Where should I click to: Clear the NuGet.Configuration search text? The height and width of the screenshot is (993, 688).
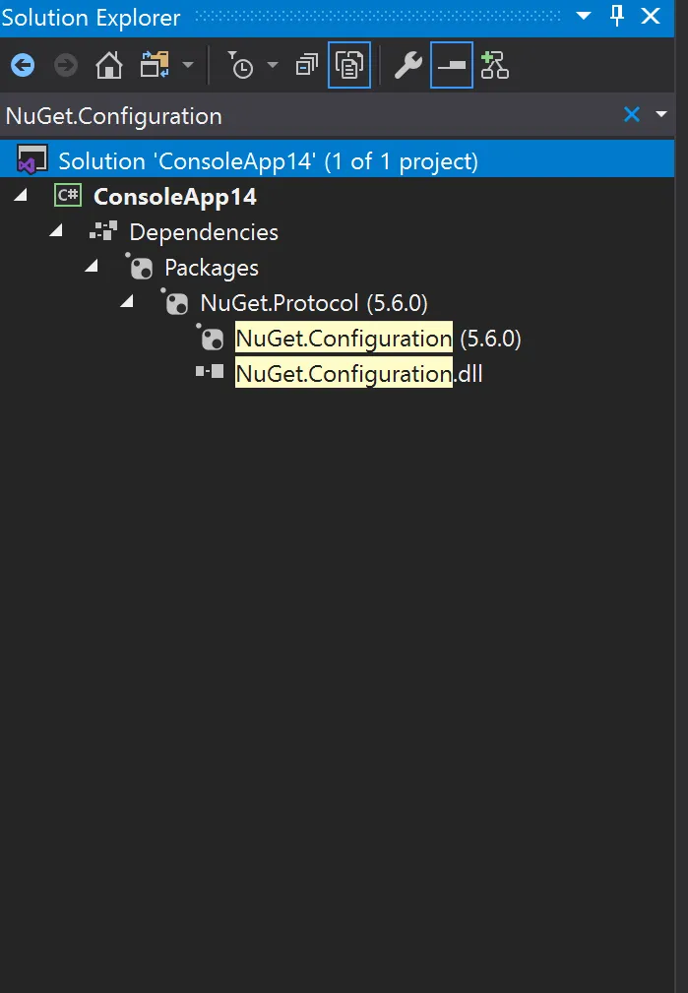(x=632, y=114)
